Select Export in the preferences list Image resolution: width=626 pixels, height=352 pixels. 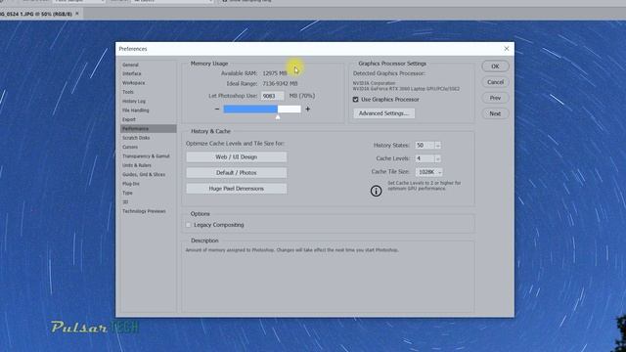pos(129,119)
